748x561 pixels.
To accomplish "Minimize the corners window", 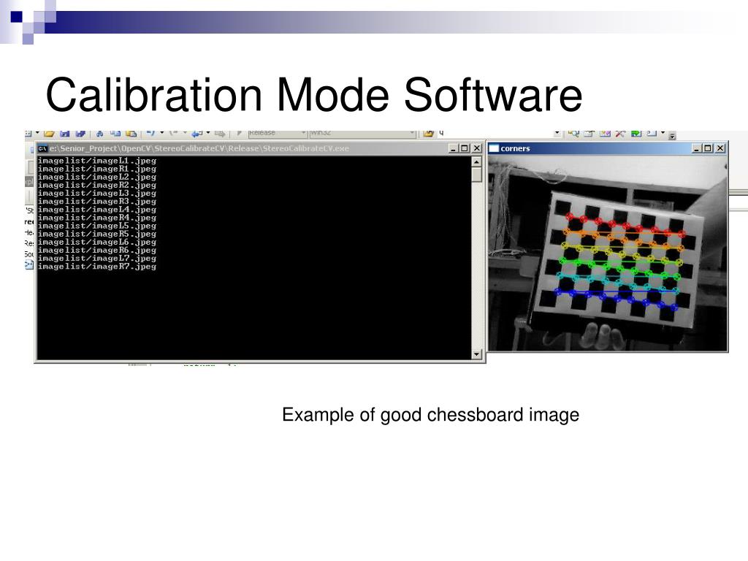I will [697, 148].
